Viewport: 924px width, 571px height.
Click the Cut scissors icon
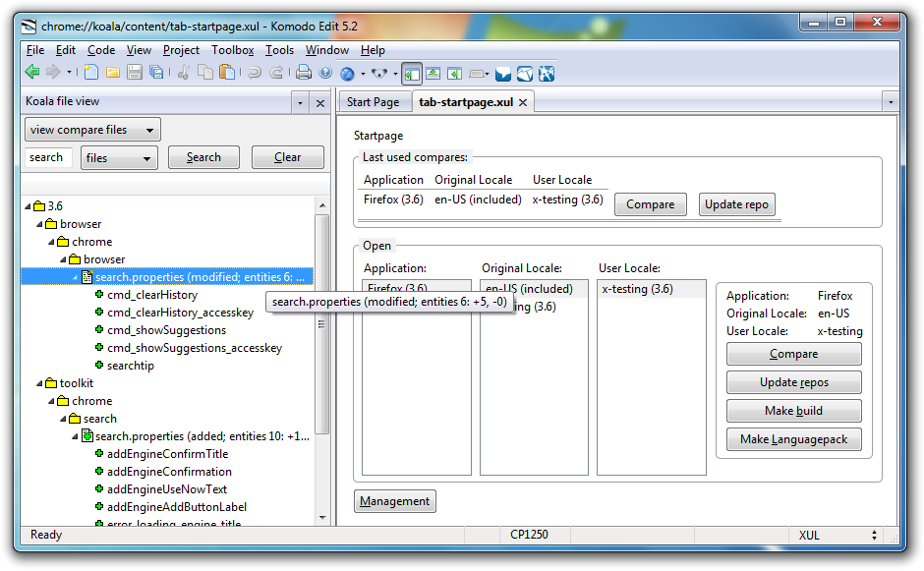coord(184,73)
